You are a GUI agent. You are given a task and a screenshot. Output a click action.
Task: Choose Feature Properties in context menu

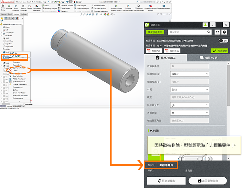20,82
